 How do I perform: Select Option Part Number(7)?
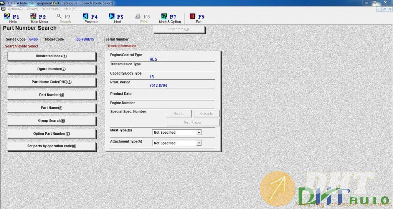tap(51, 134)
